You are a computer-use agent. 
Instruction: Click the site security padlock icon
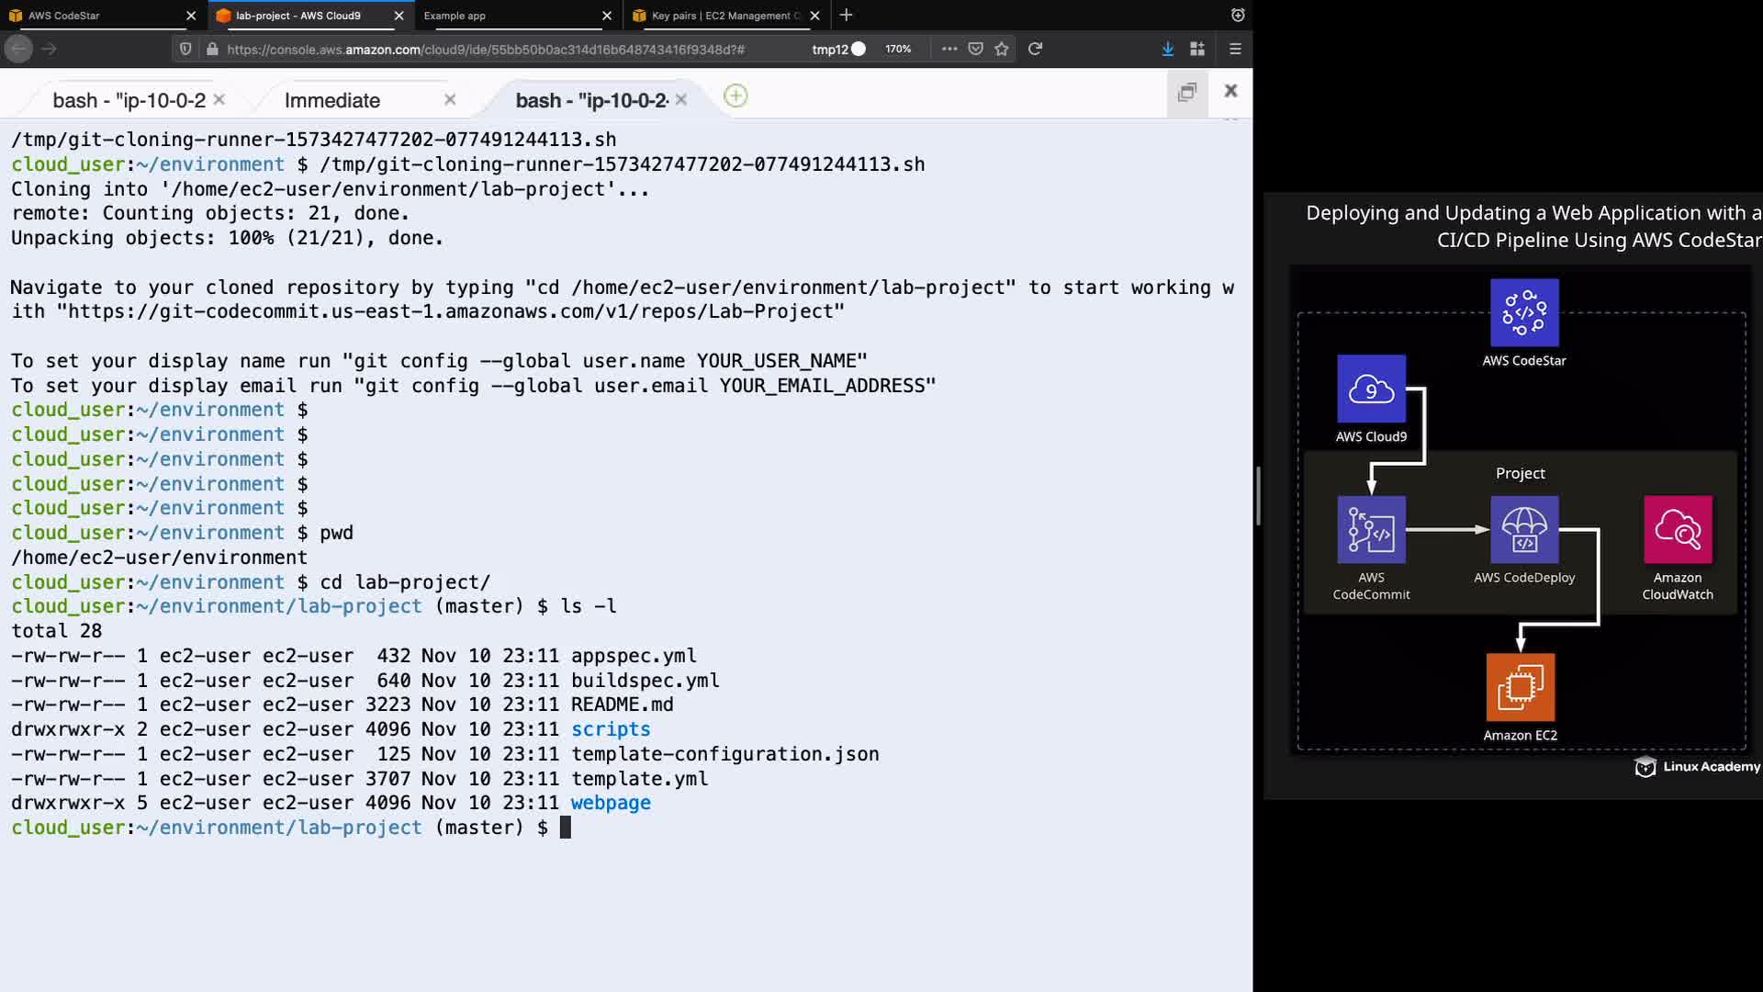pos(212,49)
